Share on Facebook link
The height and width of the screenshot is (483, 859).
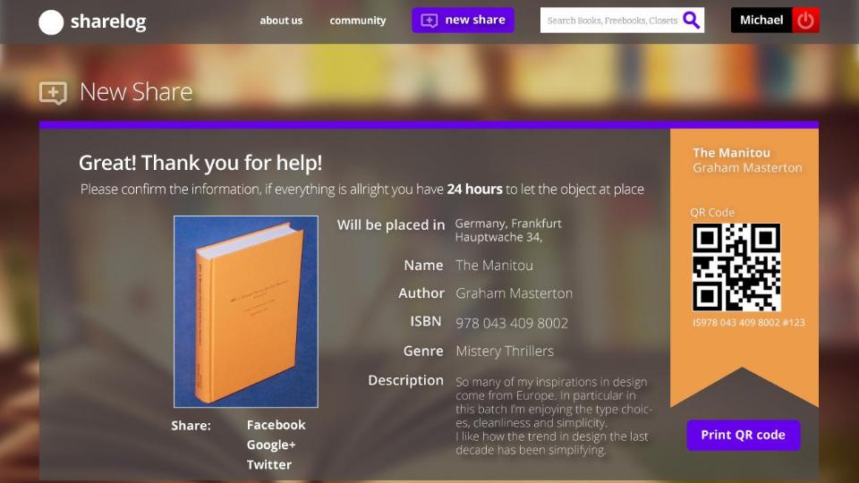coord(276,425)
